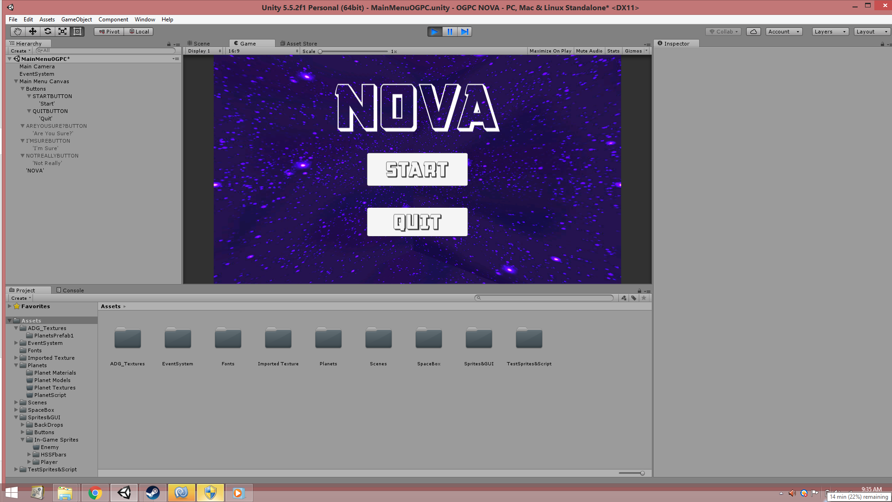892x502 pixels.
Task: Select the Rotate tool
Action: tap(47, 32)
